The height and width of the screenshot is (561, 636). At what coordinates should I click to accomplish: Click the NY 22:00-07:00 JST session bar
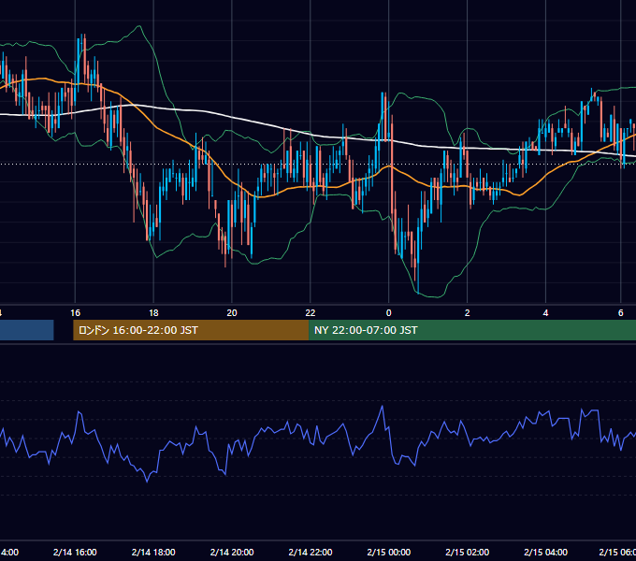pos(472,330)
